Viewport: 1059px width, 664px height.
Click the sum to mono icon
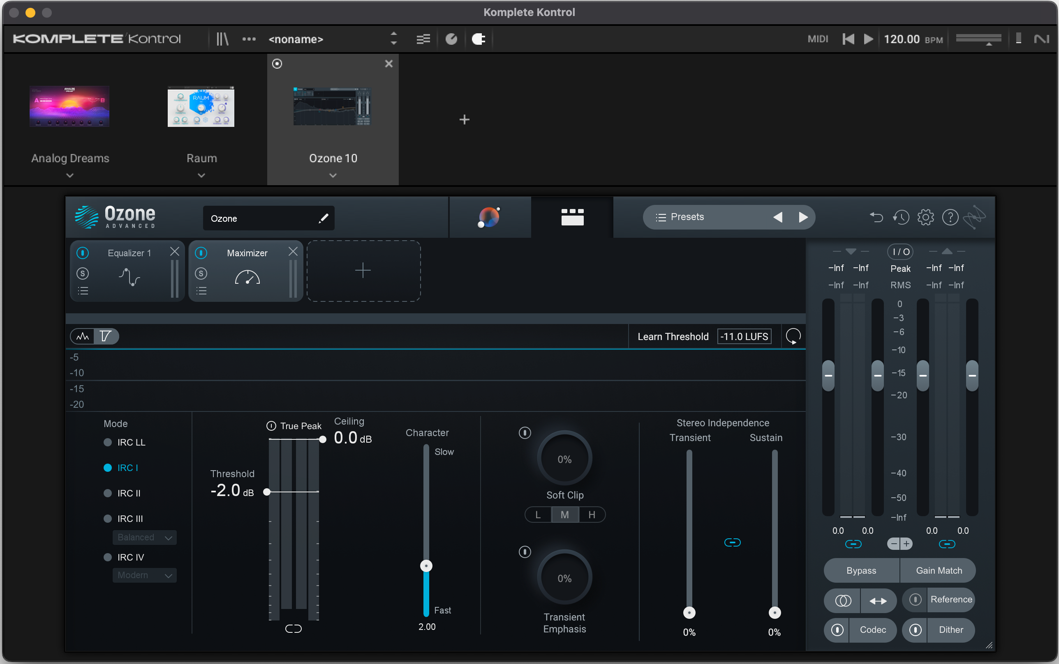(842, 600)
